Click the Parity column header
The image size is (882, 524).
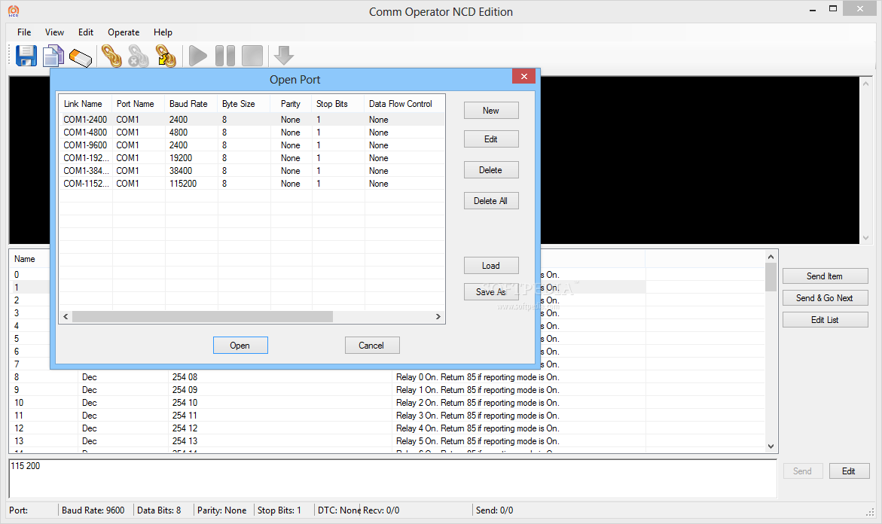[x=291, y=103]
